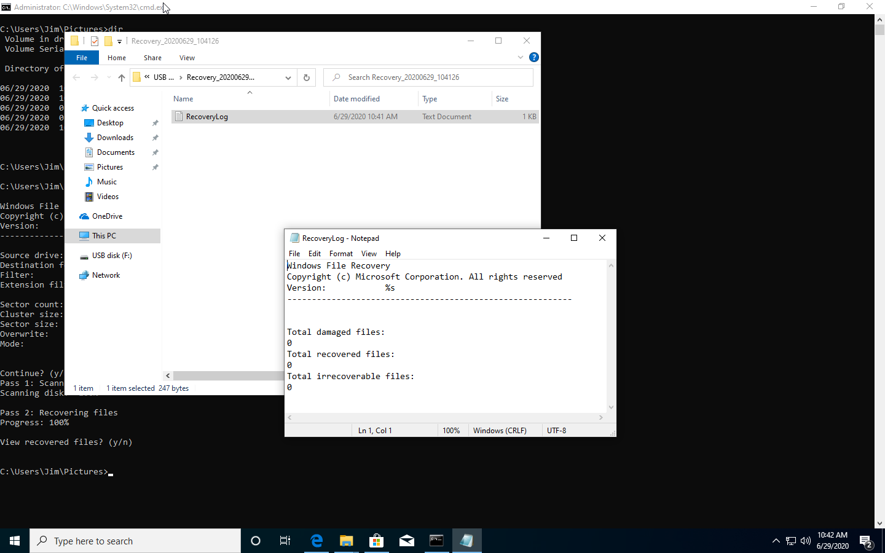The image size is (885, 553).
Task: Open Downloads folder in navigation pane
Action: tap(115, 138)
